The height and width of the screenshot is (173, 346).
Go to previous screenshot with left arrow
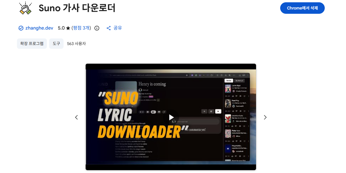(x=76, y=117)
